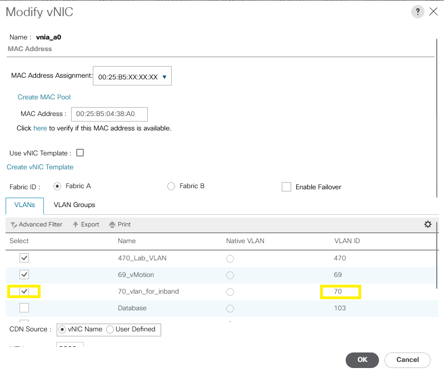
Task: Switch to the VLAN Groups tab
Action: click(x=74, y=205)
